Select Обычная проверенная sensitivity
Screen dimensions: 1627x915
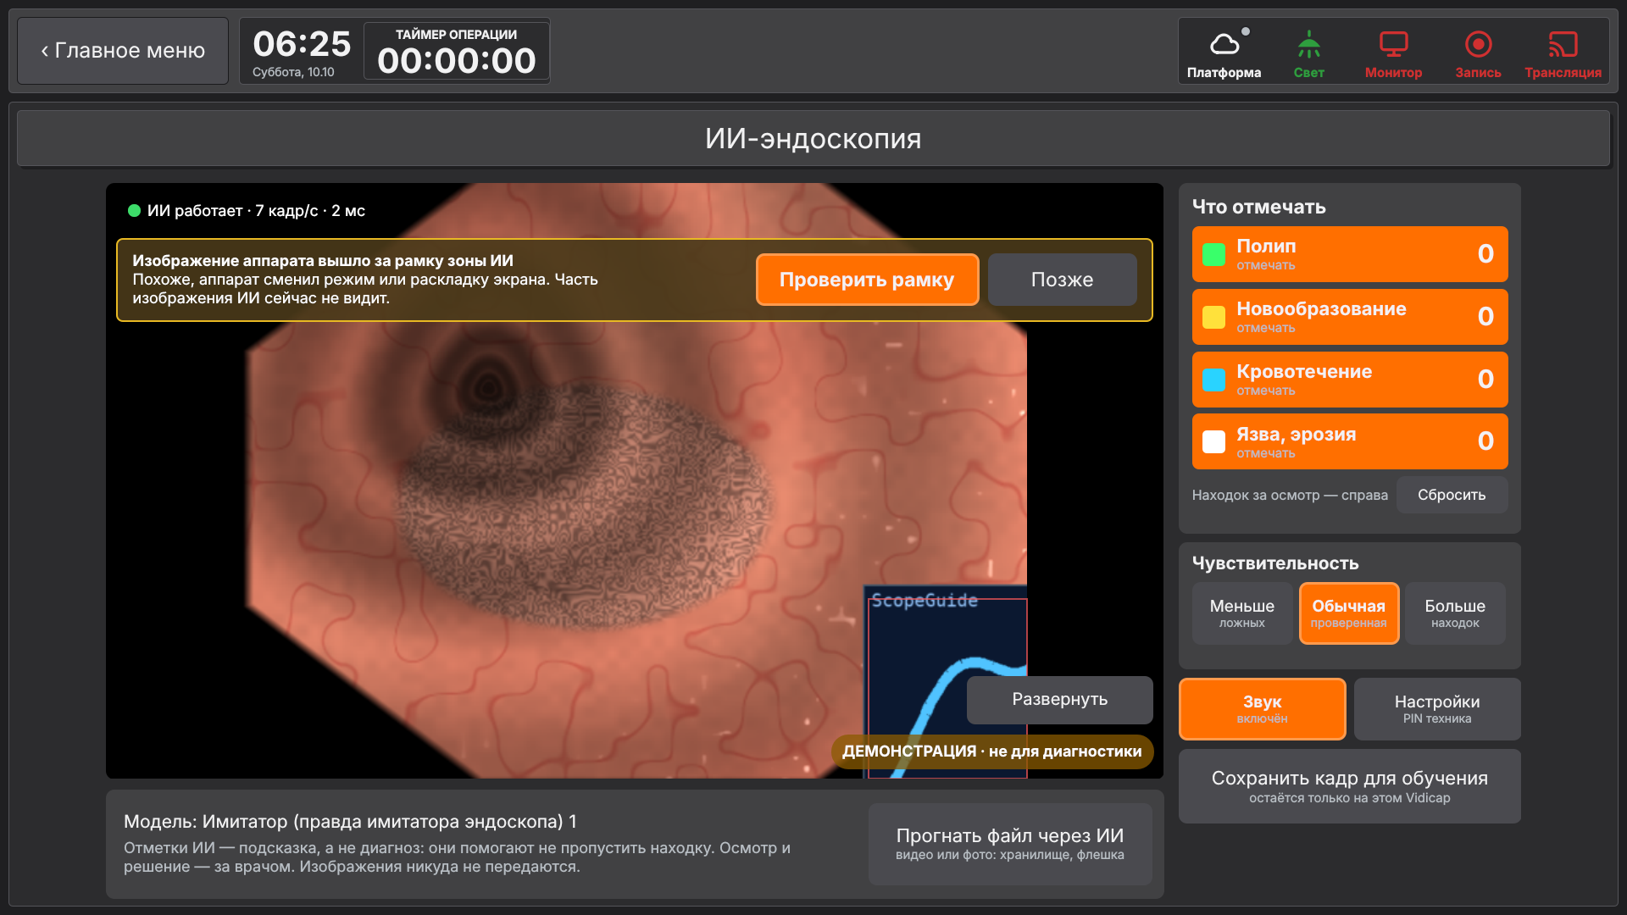pyautogui.click(x=1348, y=613)
